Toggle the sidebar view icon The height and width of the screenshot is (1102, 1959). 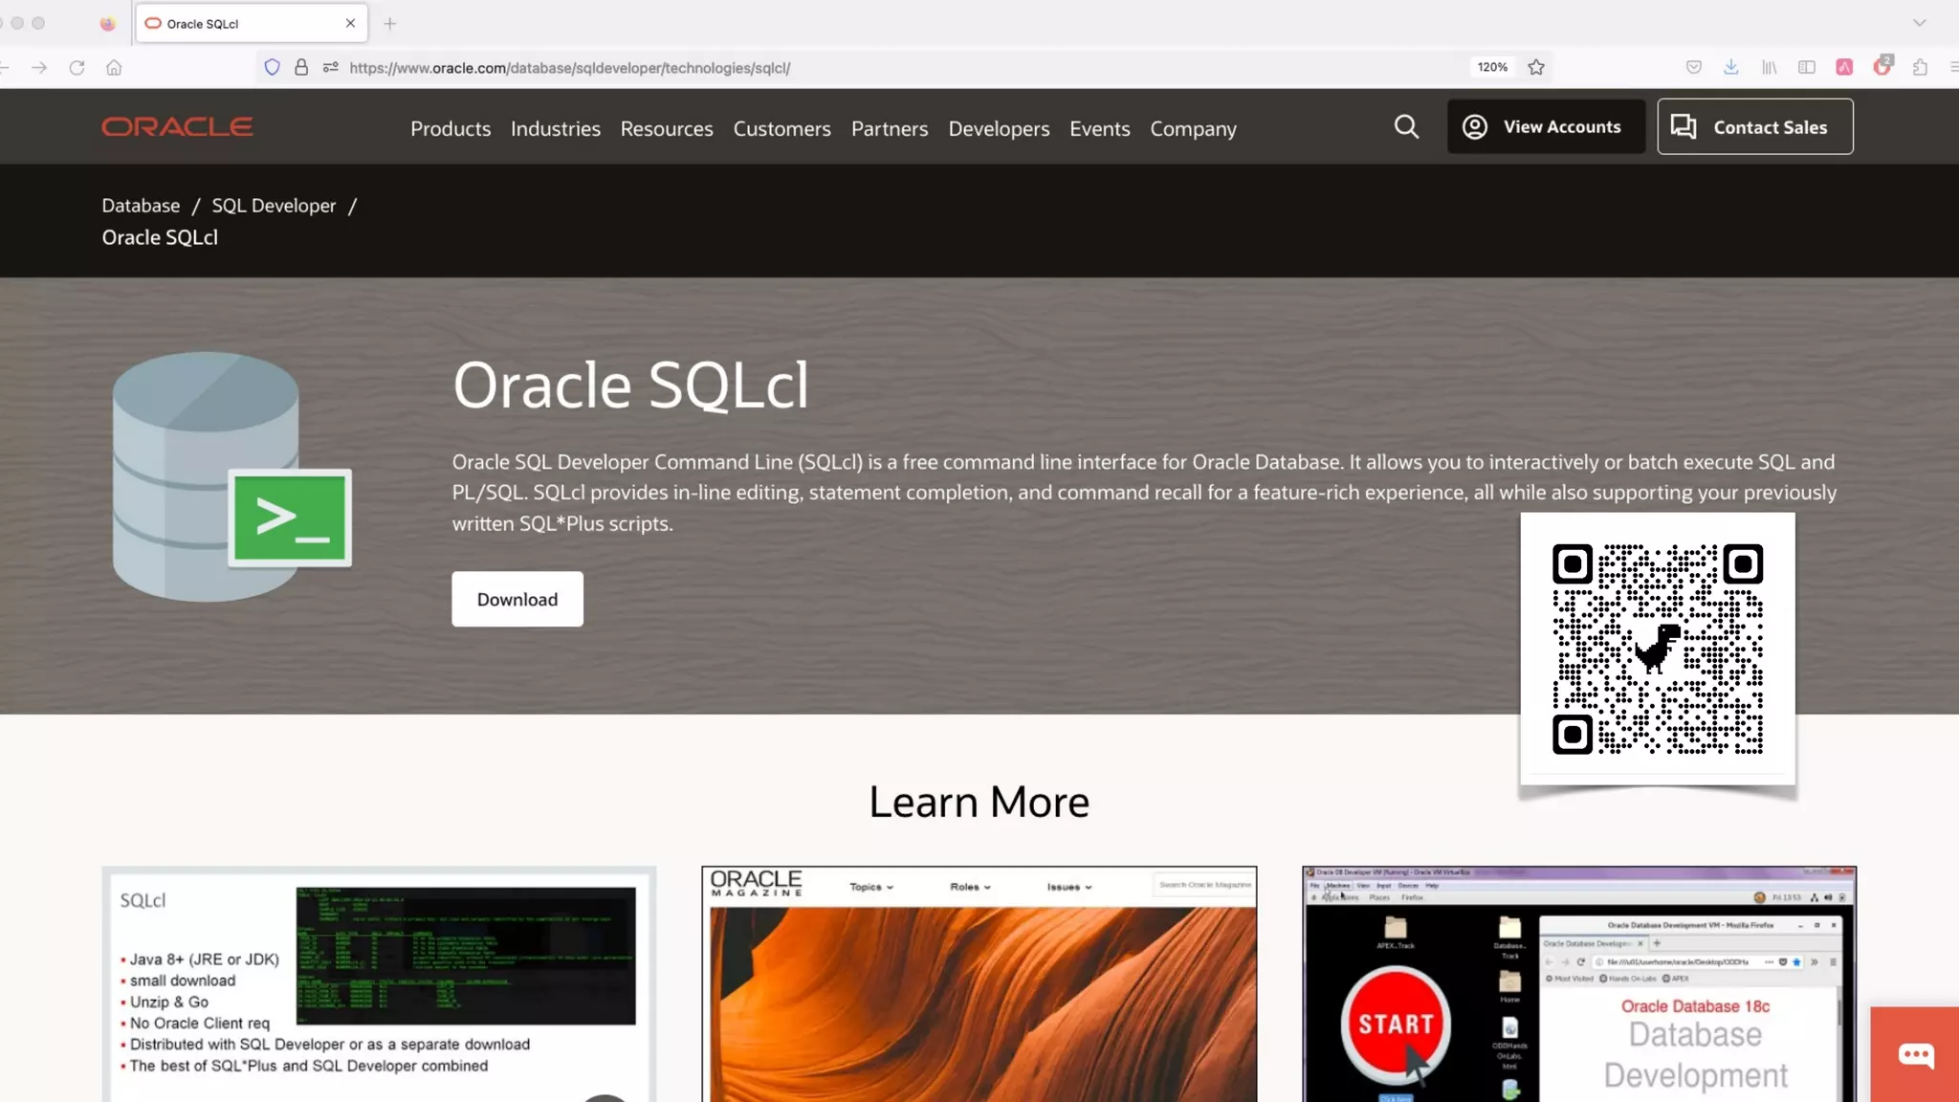click(1806, 67)
